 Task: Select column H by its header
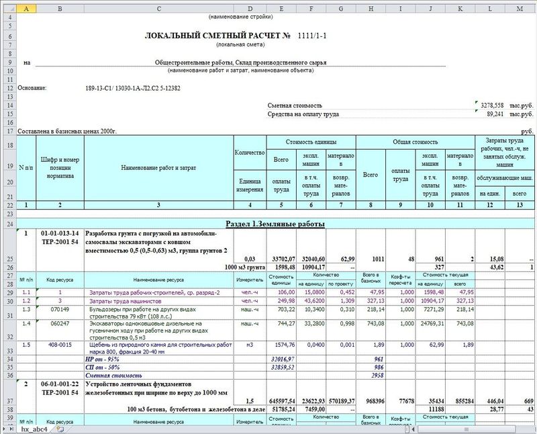pos(371,9)
